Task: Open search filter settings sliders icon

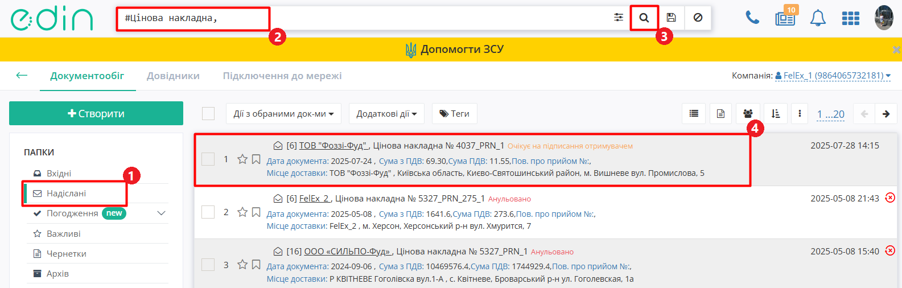Action: coord(619,18)
